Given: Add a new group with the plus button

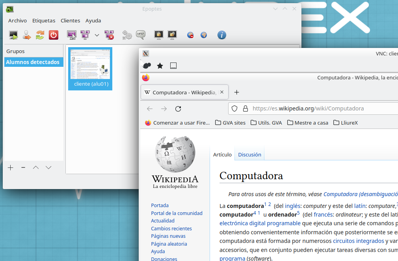Looking at the screenshot, I should click(x=11, y=168).
